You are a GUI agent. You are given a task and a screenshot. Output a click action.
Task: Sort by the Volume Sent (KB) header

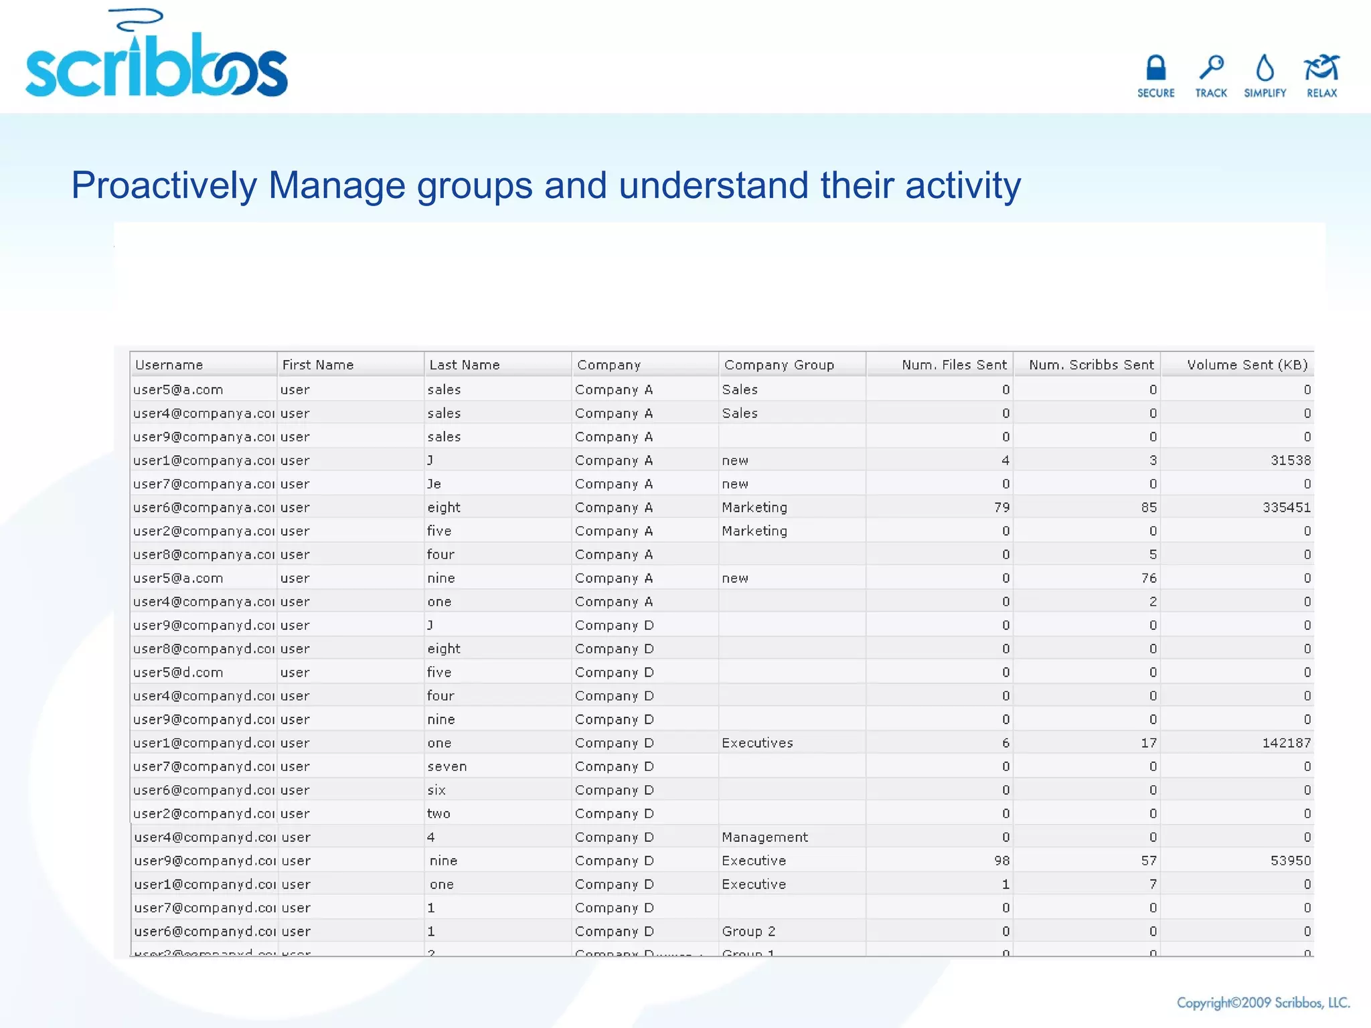(1237, 365)
